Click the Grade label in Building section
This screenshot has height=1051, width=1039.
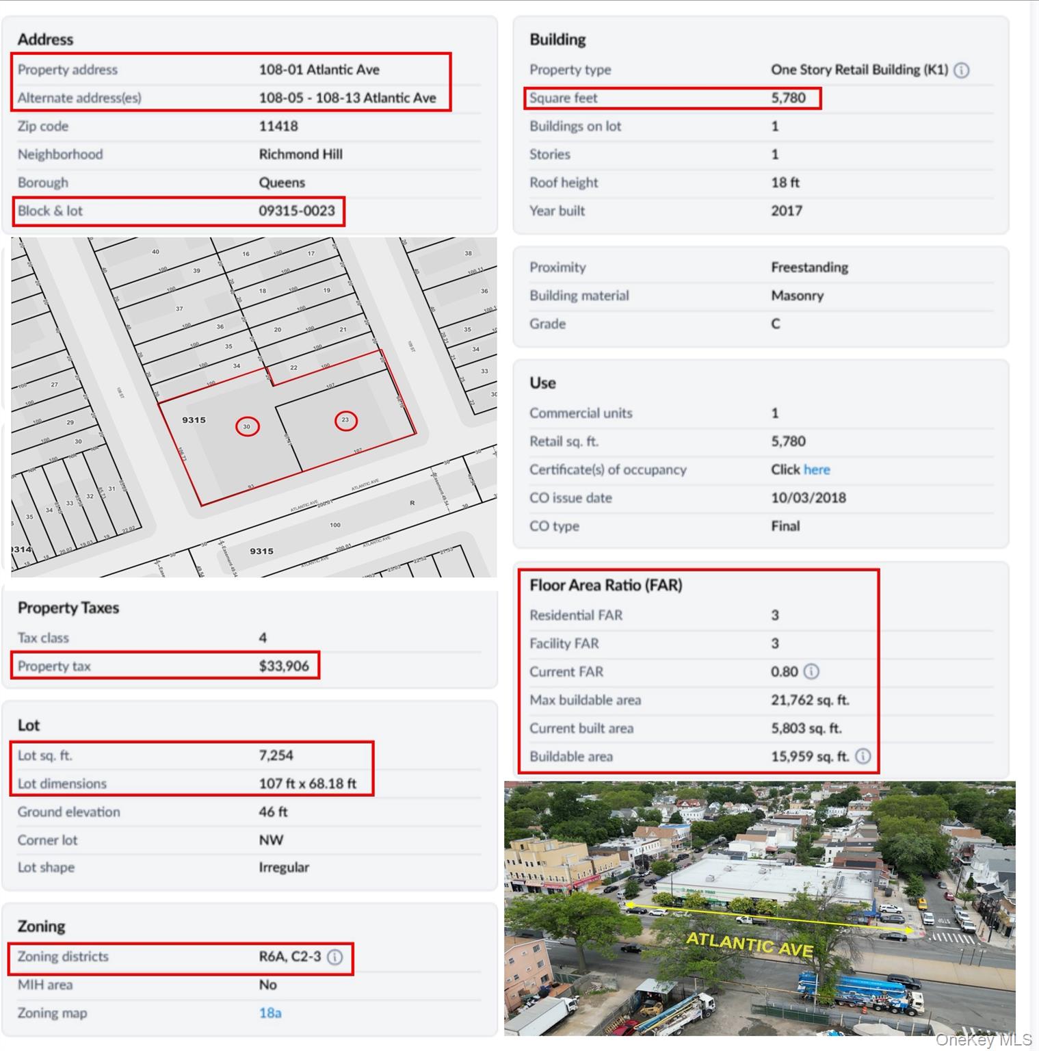(547, 324)
